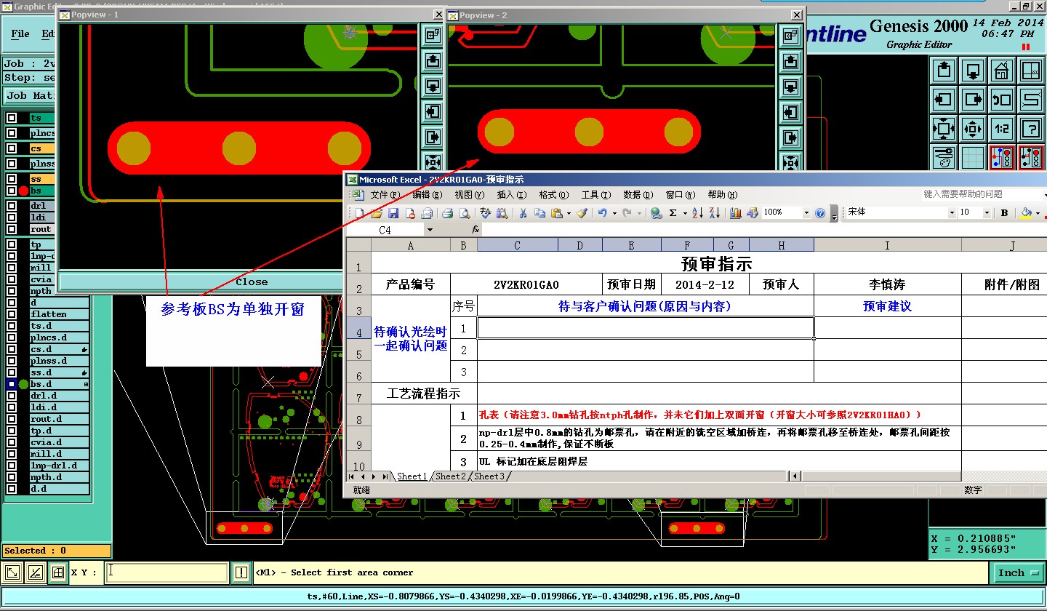Click the previous view icon
1047x611 pixels.
(1002, 100)
